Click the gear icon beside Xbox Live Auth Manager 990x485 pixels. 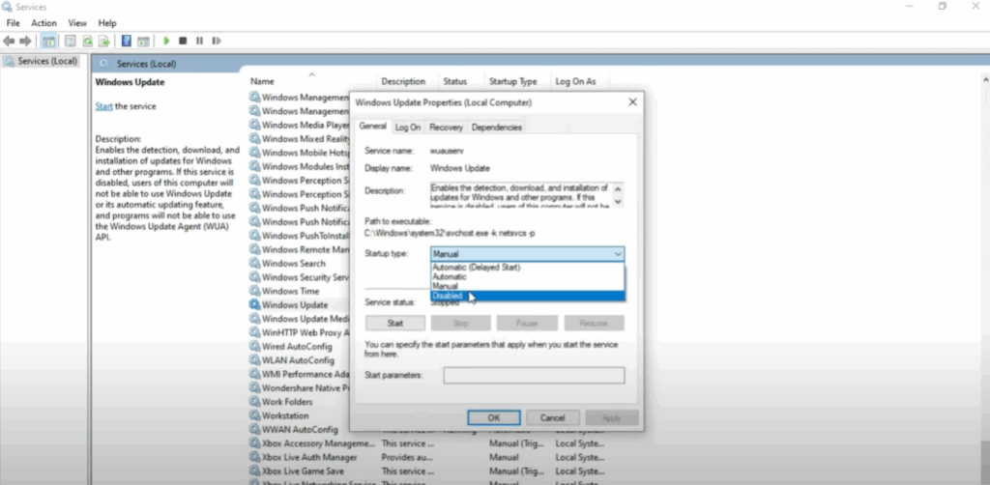tap(254, 458)
